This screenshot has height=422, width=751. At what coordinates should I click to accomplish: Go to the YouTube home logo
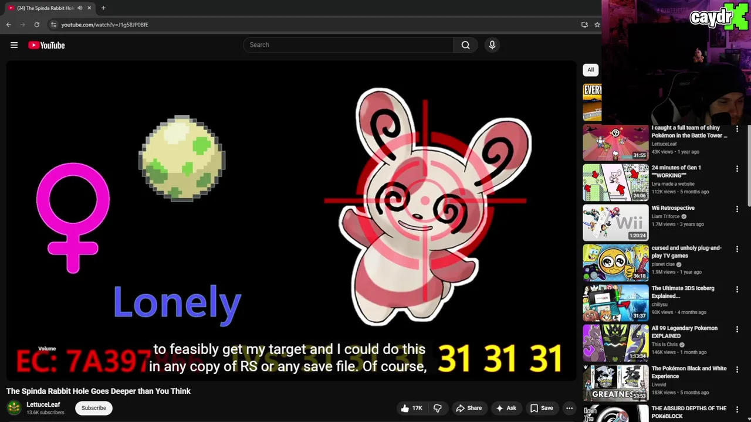pos(46,45)
